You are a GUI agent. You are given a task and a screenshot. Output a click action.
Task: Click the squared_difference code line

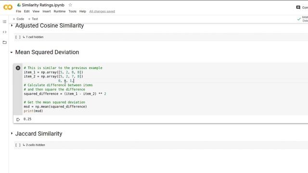(65, 94)
